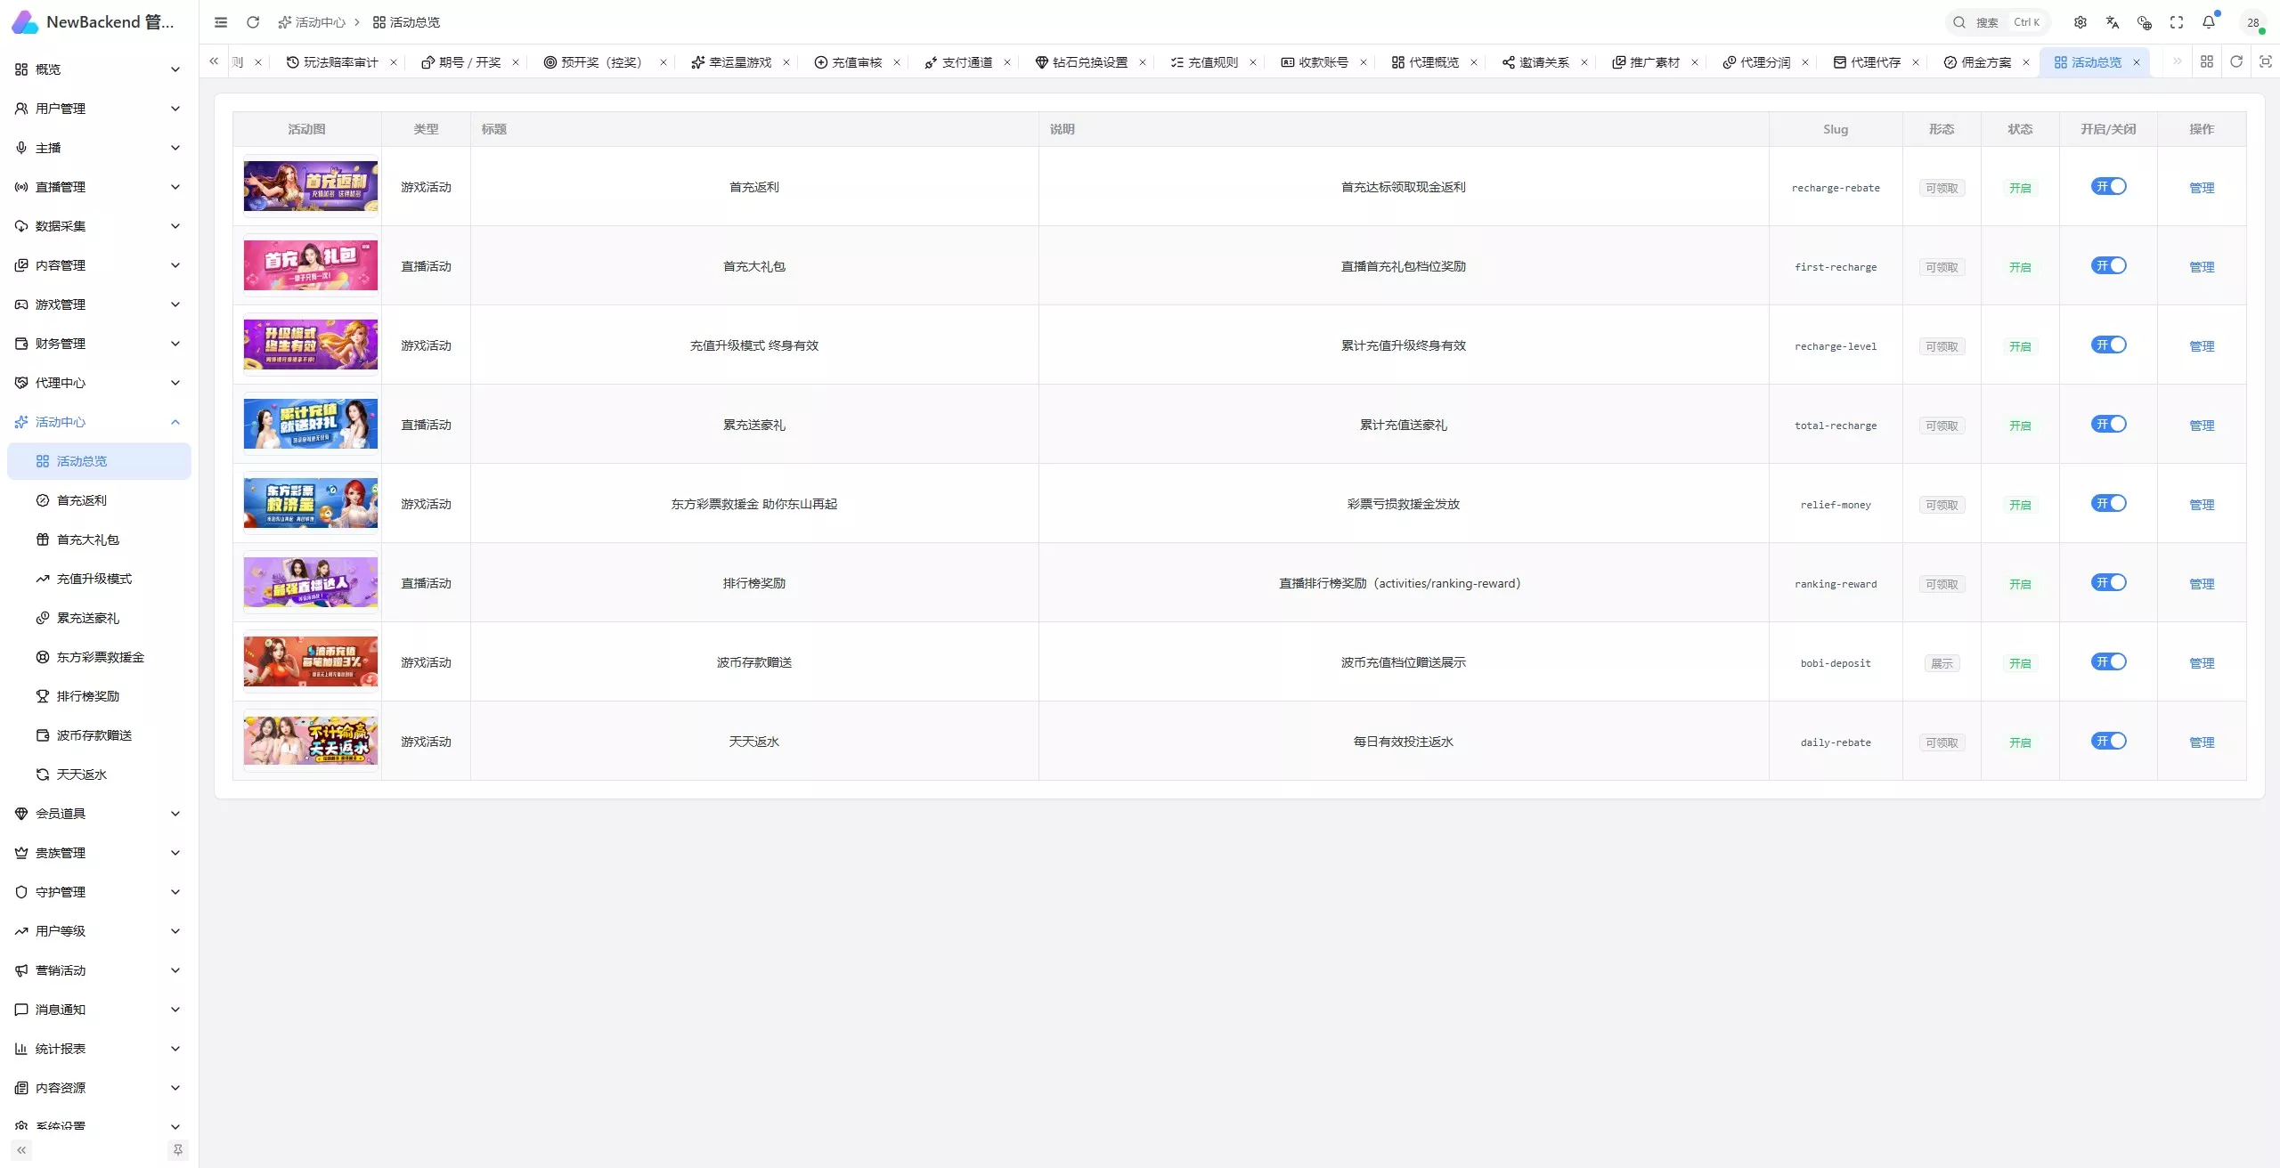Switch to the 期号 / 开奖 tab
The width and height of the screenshot is (2280, 1168).
point(461,62)
